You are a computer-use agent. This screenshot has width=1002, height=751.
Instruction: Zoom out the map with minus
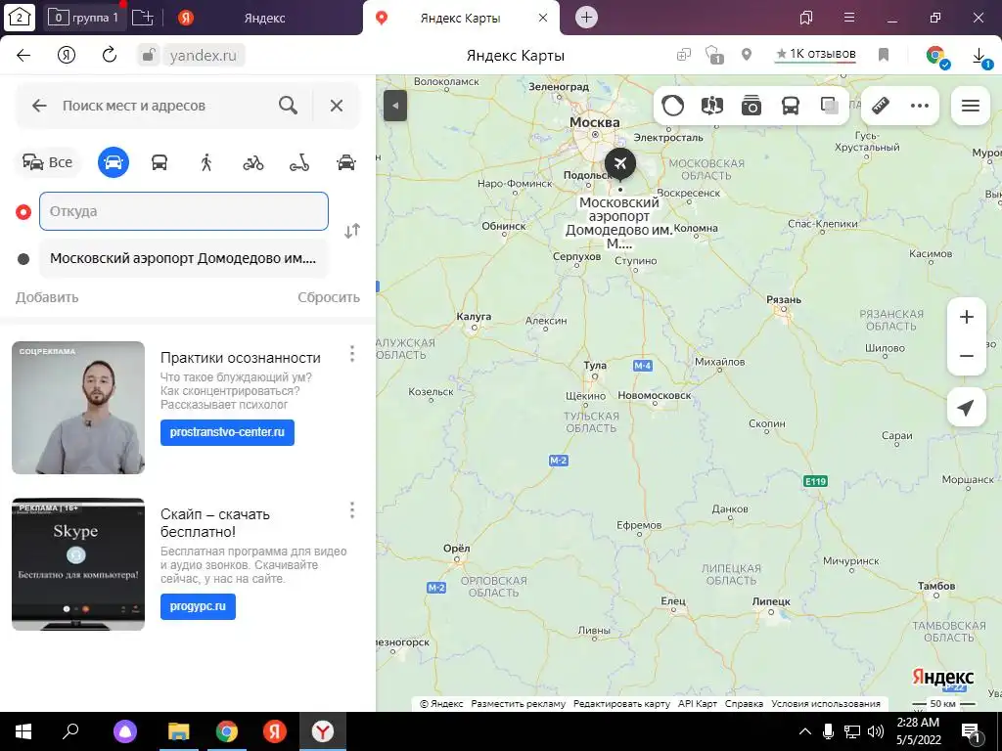tap(967, 356)
